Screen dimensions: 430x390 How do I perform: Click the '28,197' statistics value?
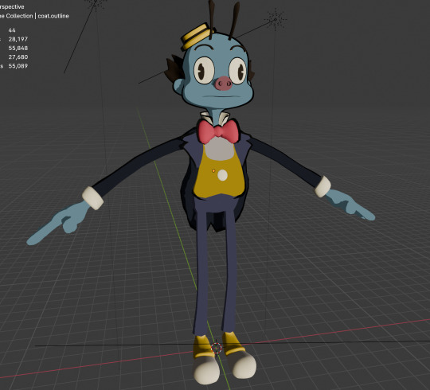click(18, 39)
